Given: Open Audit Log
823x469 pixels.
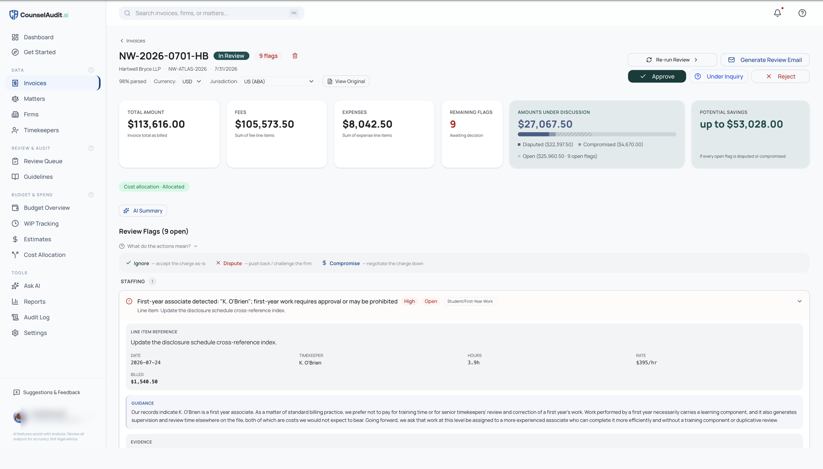Looking at the screenshot, I should coord(53,318).
